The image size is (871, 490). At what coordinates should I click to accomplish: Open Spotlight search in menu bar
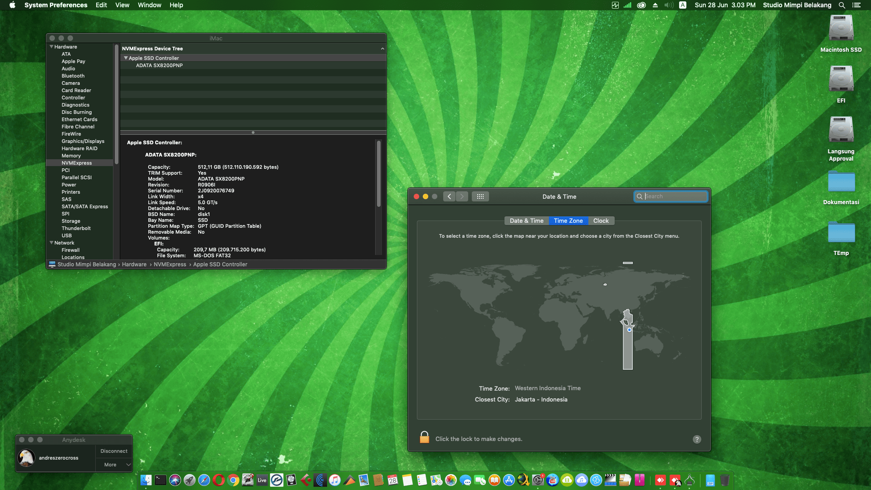pos(842,5)
